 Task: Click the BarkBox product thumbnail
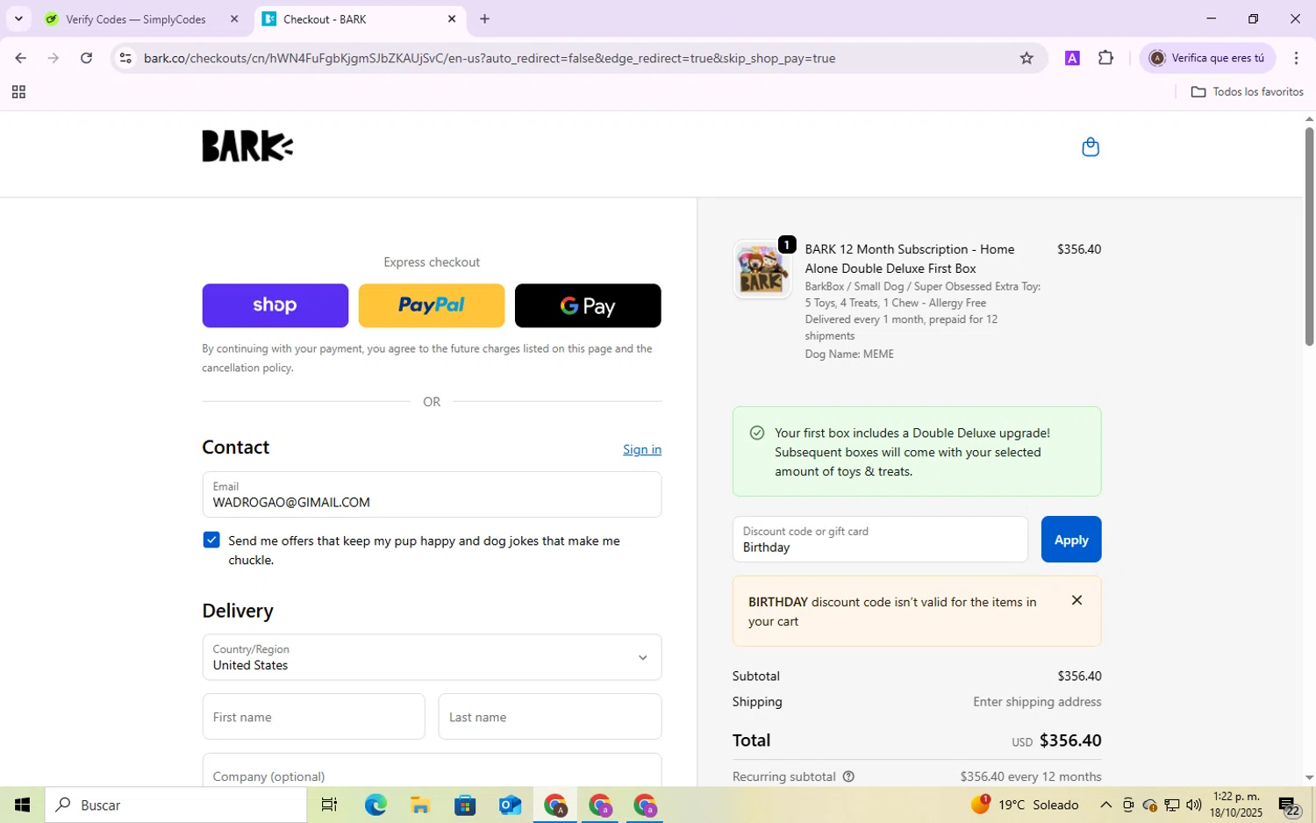[x=762, y=269]
